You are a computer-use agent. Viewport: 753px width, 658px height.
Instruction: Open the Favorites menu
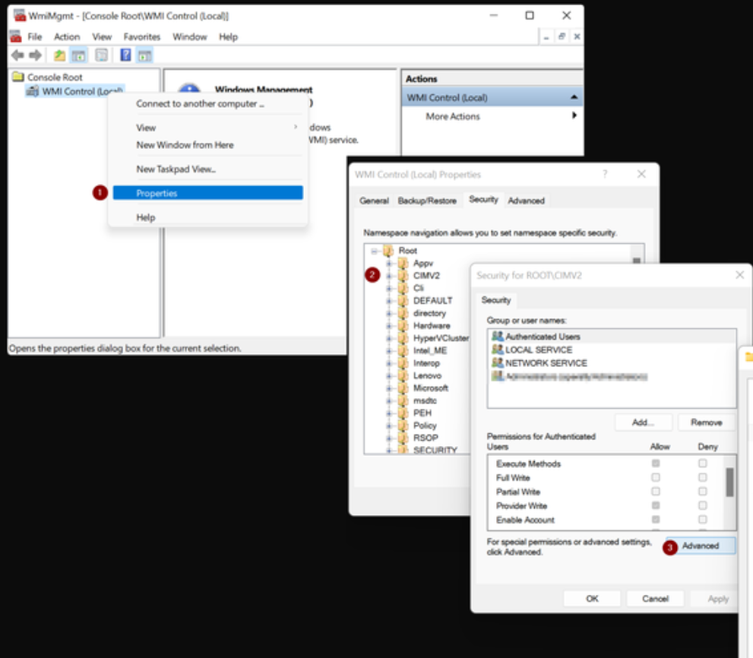point(141,36)
